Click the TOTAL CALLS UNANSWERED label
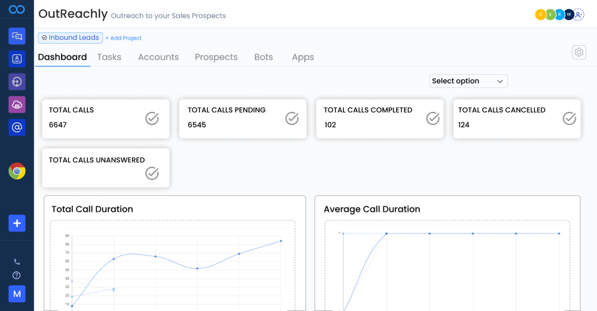Viewport: 597px width, 311px height. 97,160
